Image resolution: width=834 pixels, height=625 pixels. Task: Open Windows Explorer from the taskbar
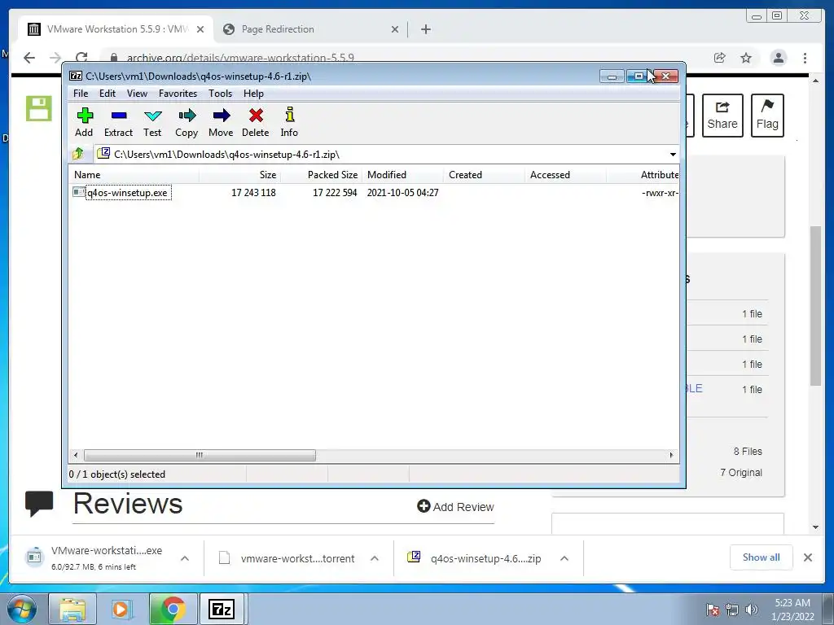[x=72, y=609]
